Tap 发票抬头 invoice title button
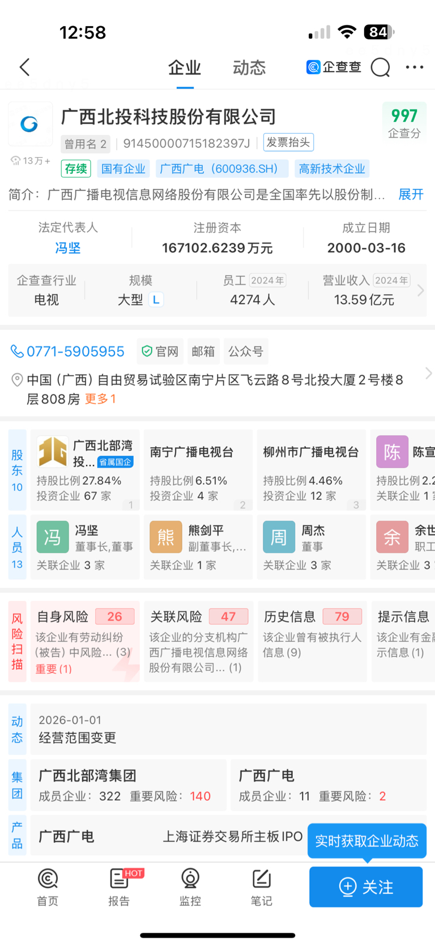This screenshot has width=435, height=946. (x=288, y=142)
